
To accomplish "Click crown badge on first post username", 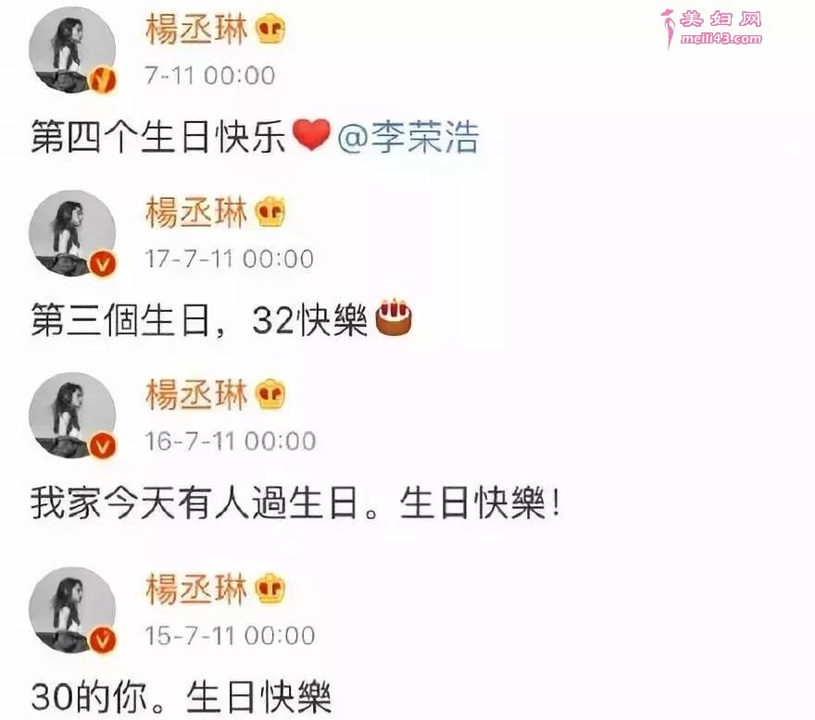I will (x=270, y=28).
